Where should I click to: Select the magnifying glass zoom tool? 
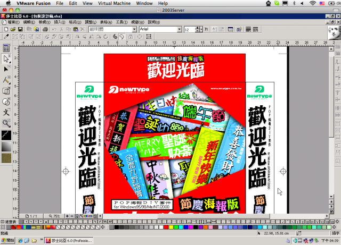(6, 123)
